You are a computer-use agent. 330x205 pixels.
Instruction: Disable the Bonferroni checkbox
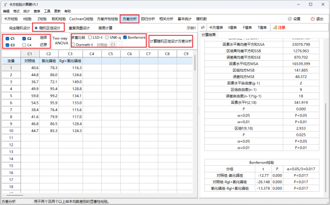coord(125,38)
